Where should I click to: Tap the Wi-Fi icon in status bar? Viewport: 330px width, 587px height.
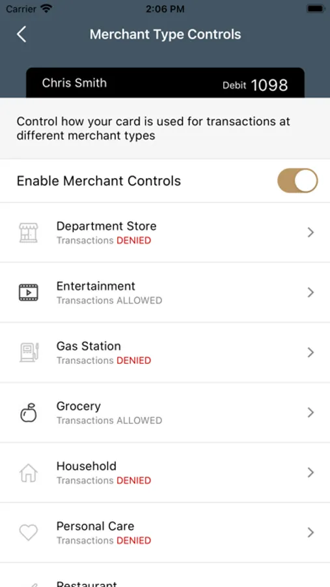pyautogui.click(x=46, y=8)
